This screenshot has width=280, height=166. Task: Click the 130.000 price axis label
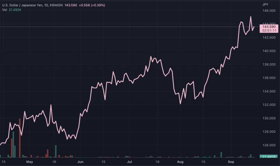pyautogui.click(x=269, y=118)
